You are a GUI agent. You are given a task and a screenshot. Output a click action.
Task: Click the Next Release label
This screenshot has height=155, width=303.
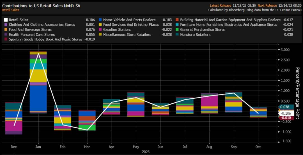pos(267,6)
